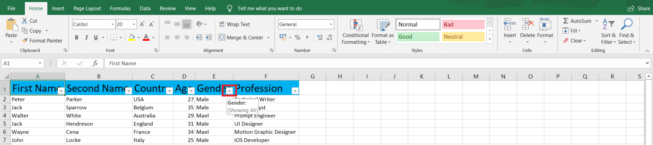Screen dimensions: 653x145
Task: Switch to the Data tab
Action: 145,8
